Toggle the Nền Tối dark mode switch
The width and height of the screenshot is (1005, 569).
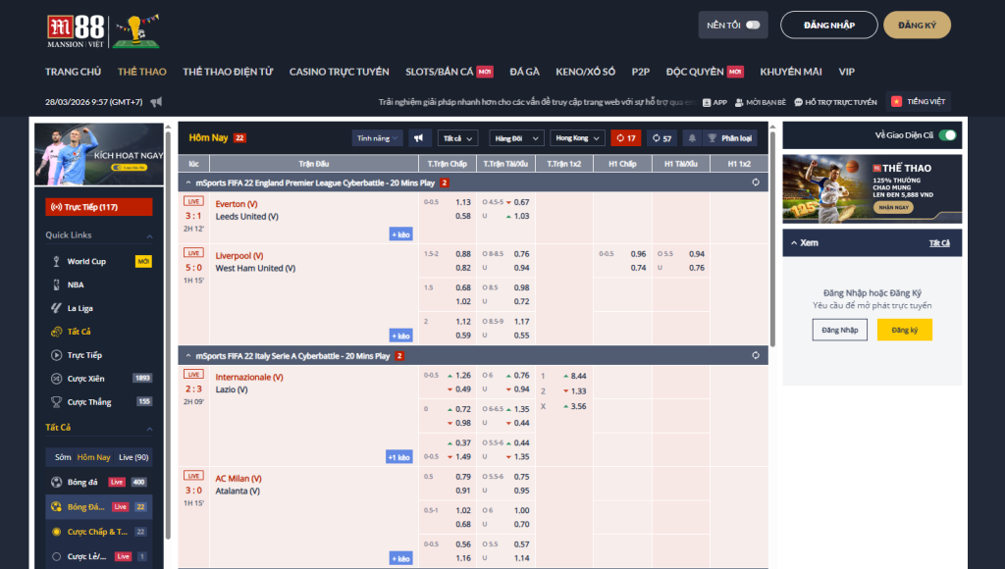point(753,25)
